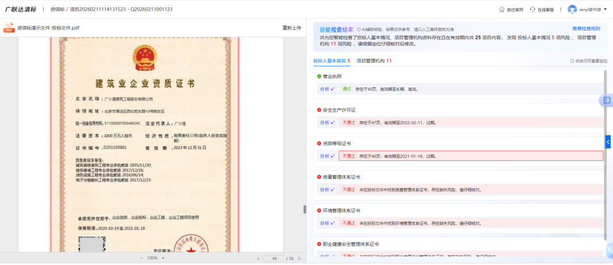Screen dimensions: 613x265
Task: Click 重新上传 to re-upload the file
Action: [x=292, y=28]
